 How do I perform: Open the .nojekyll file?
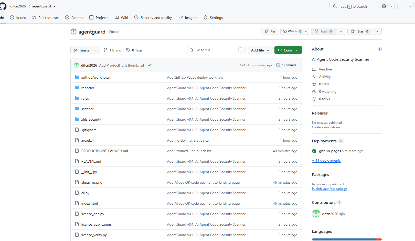88,140
